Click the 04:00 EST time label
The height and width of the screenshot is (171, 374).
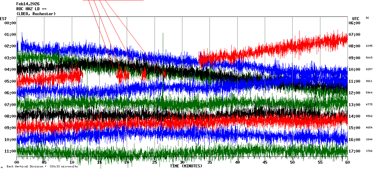[x=10, y=70]
